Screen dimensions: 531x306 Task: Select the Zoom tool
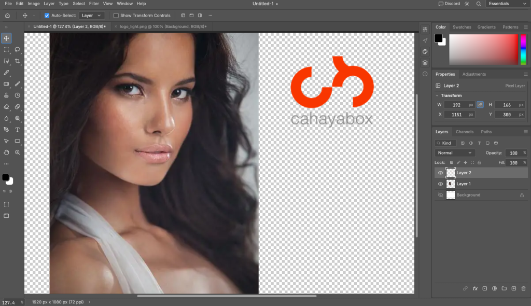18,152
